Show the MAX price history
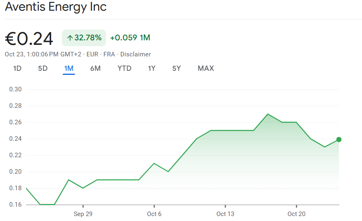The width and height of the screenshot is (362, 221). pos(206,68)
